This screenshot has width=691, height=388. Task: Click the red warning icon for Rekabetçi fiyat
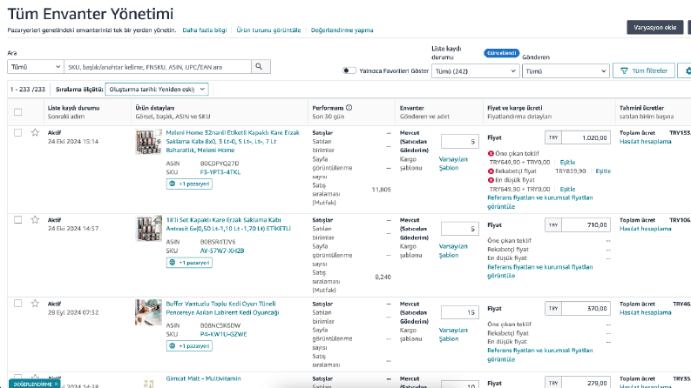[491, 171]
